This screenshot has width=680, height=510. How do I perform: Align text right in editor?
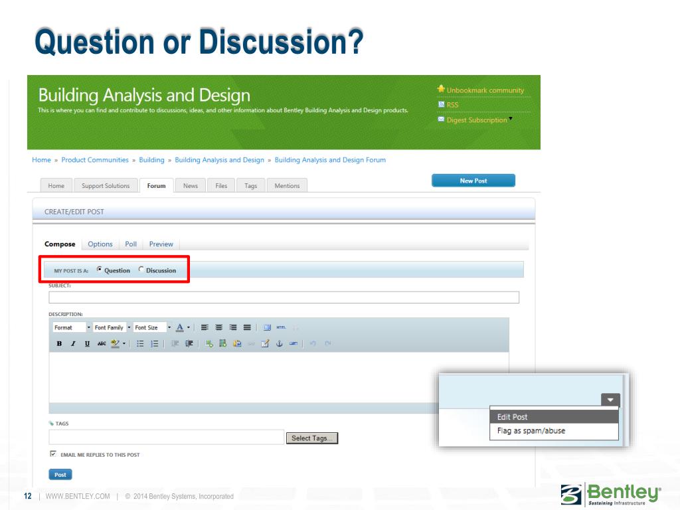233,327
